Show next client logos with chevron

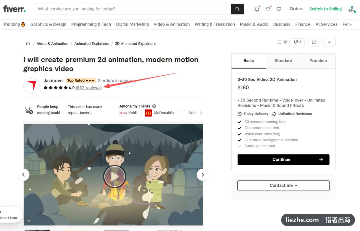(x=201, y=113)
